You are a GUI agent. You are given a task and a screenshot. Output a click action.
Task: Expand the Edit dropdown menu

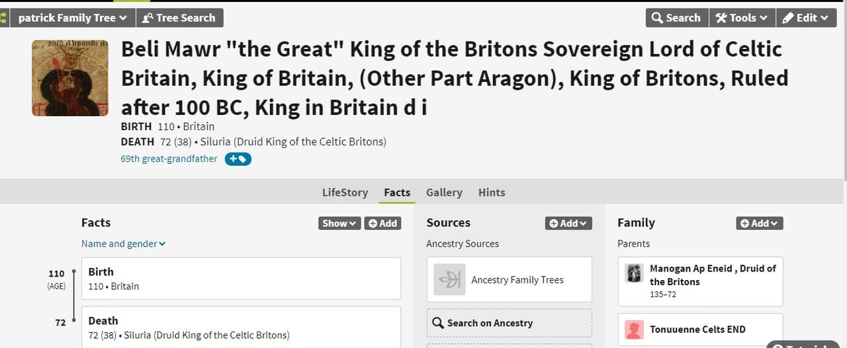tap(805, 18)
